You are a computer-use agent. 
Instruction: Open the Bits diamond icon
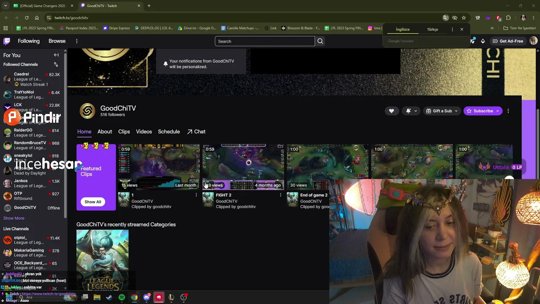tap(483, 41)
